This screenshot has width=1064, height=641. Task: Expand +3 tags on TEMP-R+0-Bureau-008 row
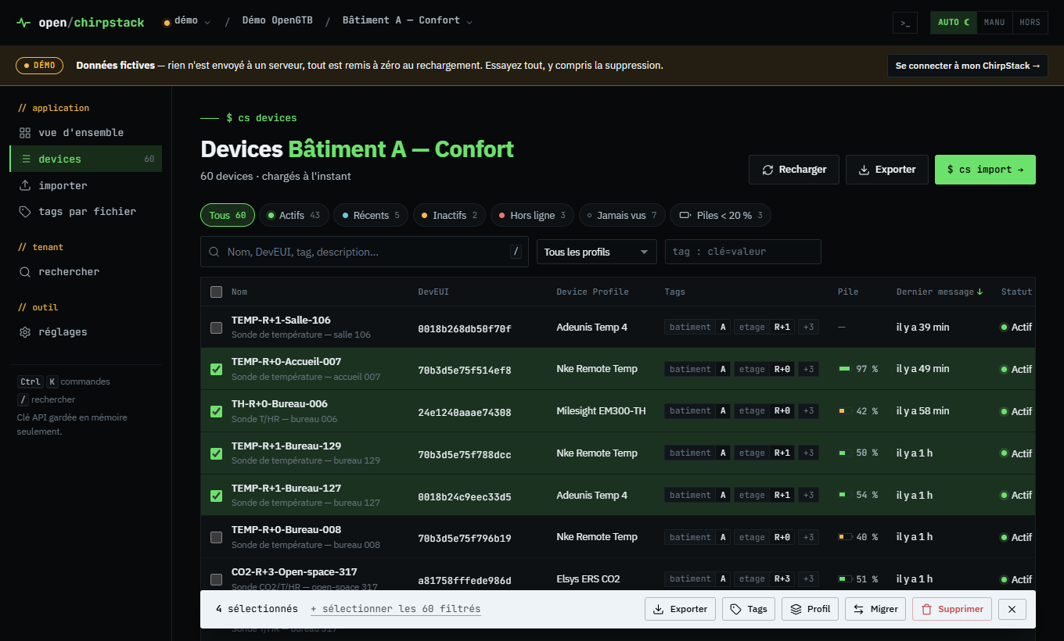click(809, 537)
